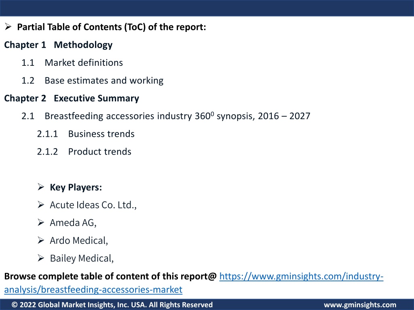Select the 'Key Players:' heading
This screenshot has height=310, width=414.
click(76, 187)
